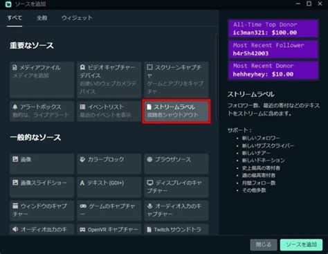The height and width of the screenshot is (254, 328).
Task: Click the paint bucket カラーブロック icon
Action: tap(82, 159)
